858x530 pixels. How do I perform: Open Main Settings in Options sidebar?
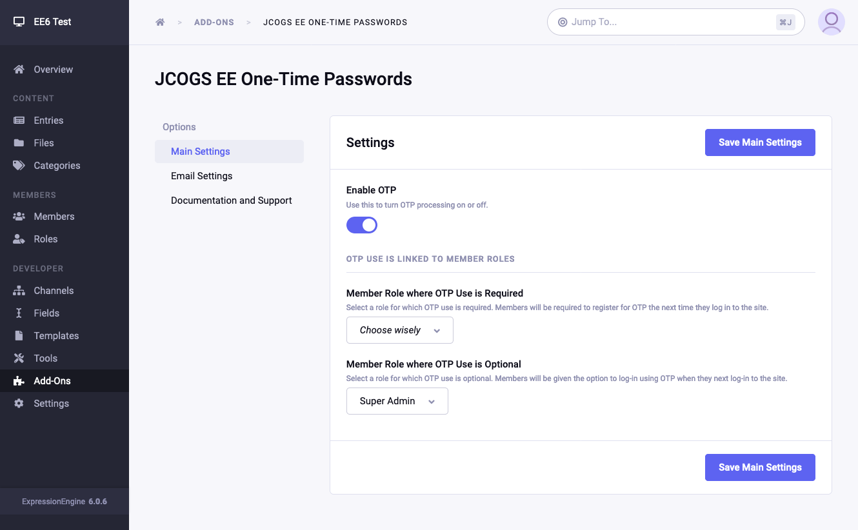[x=229, y=152]
